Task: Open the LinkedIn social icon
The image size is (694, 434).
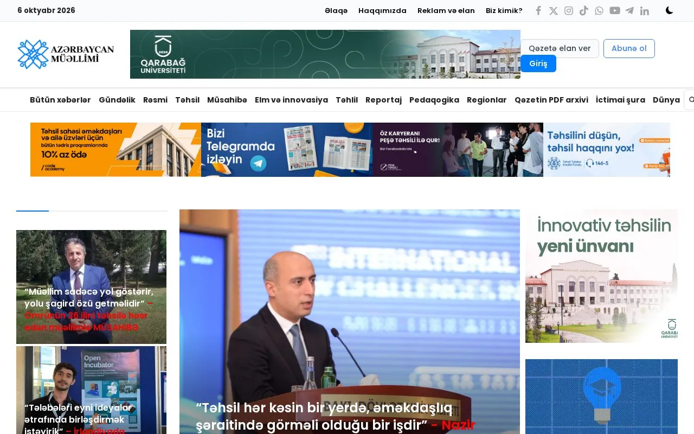Action: [x=645, y=11]
